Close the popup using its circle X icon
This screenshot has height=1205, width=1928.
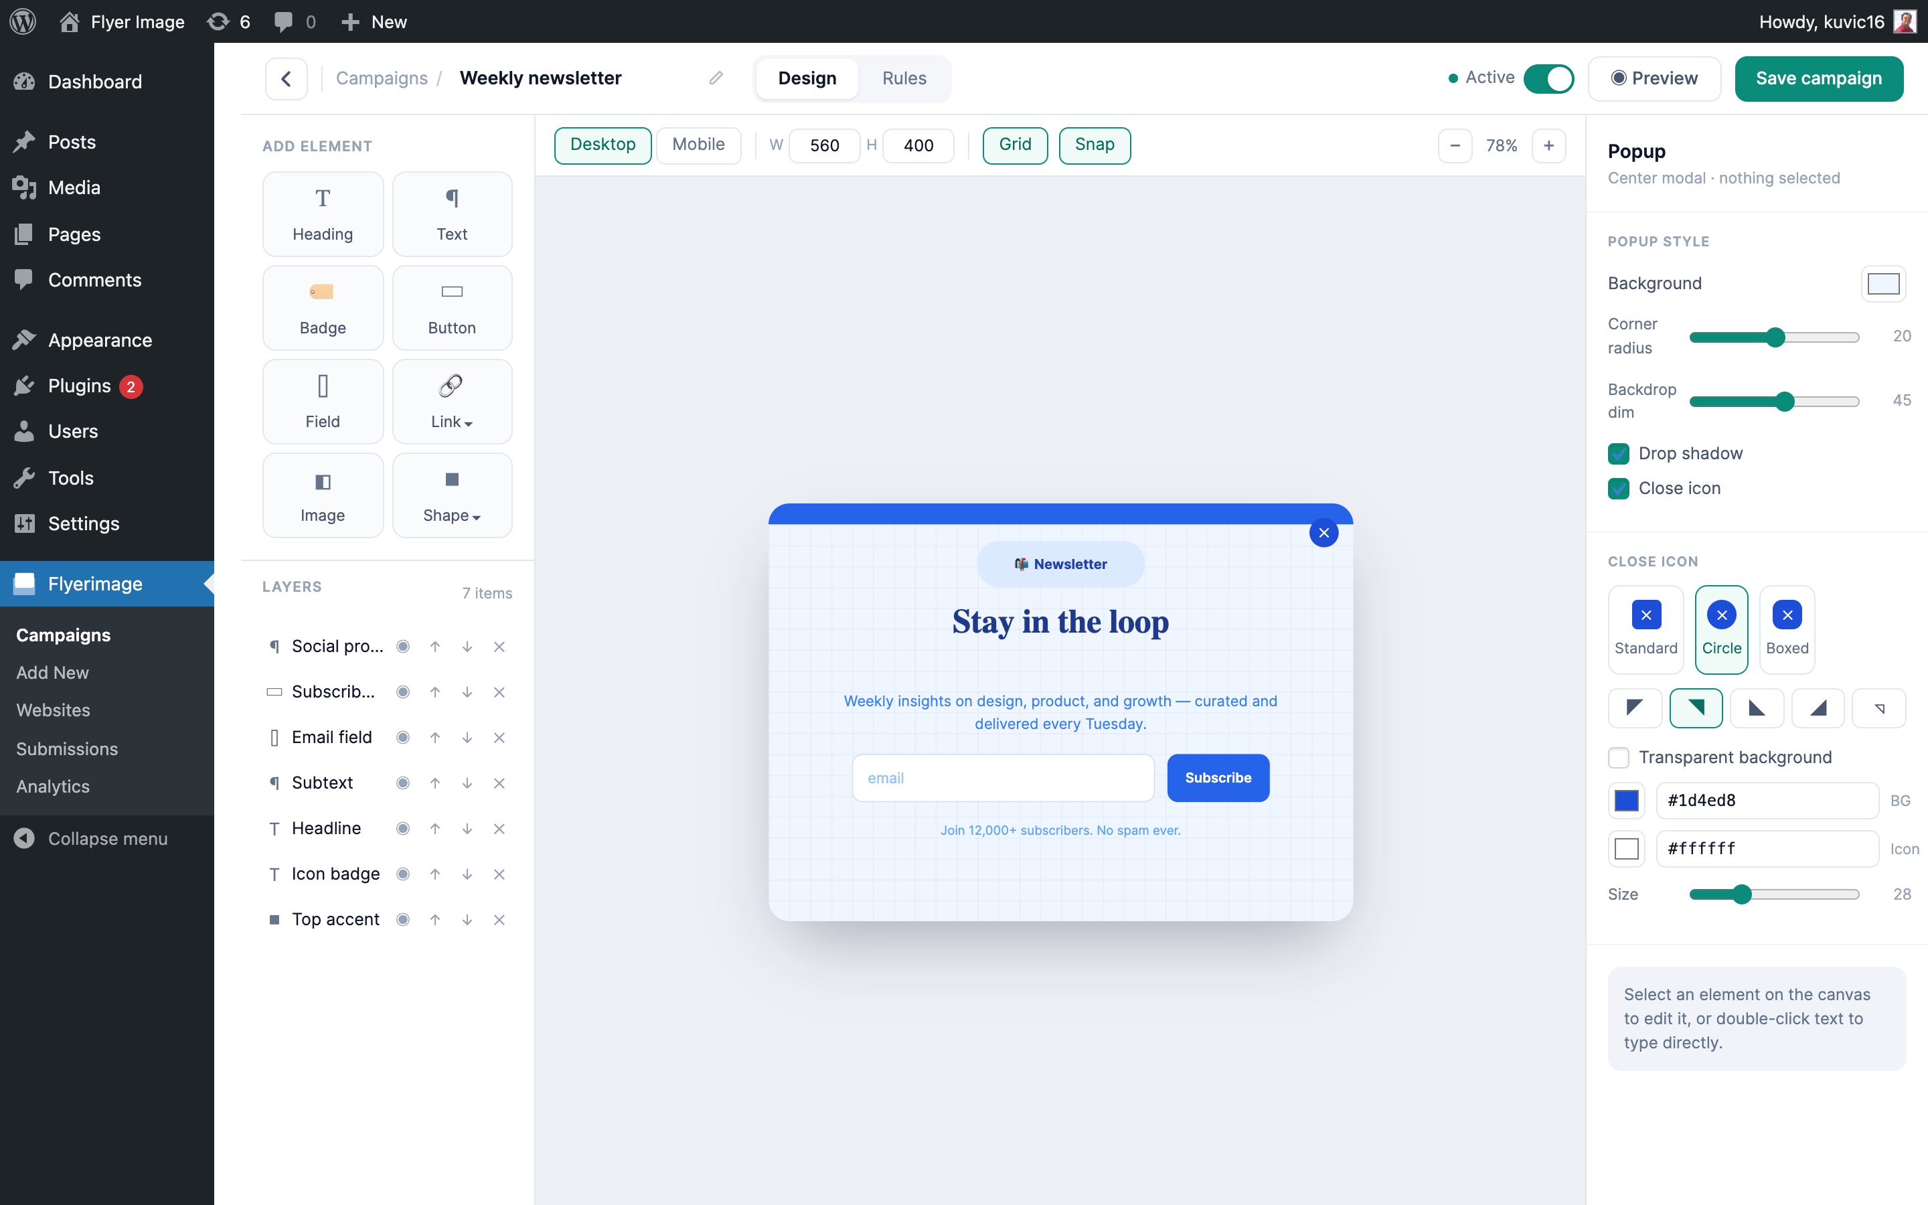pos(1323,533)
